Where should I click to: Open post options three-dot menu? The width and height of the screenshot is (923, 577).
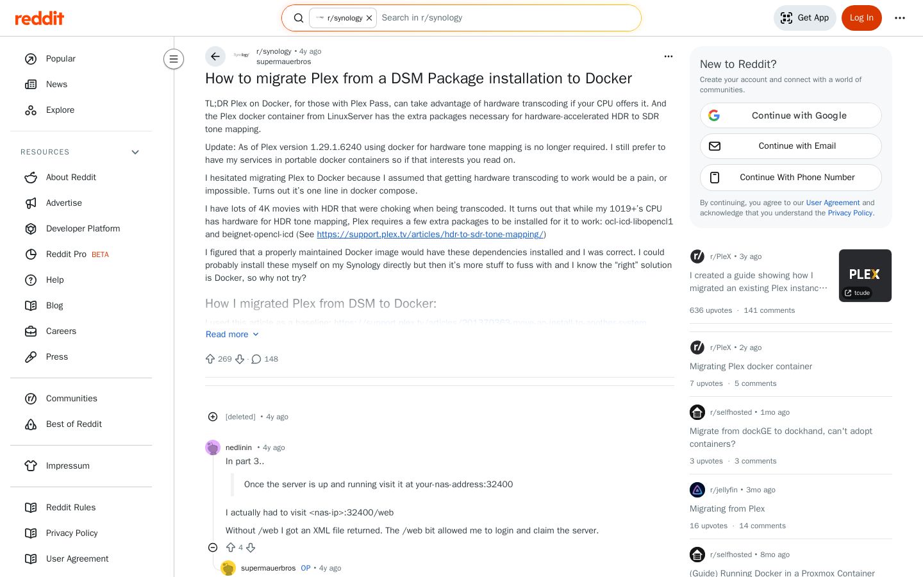(x=669, y=56)
